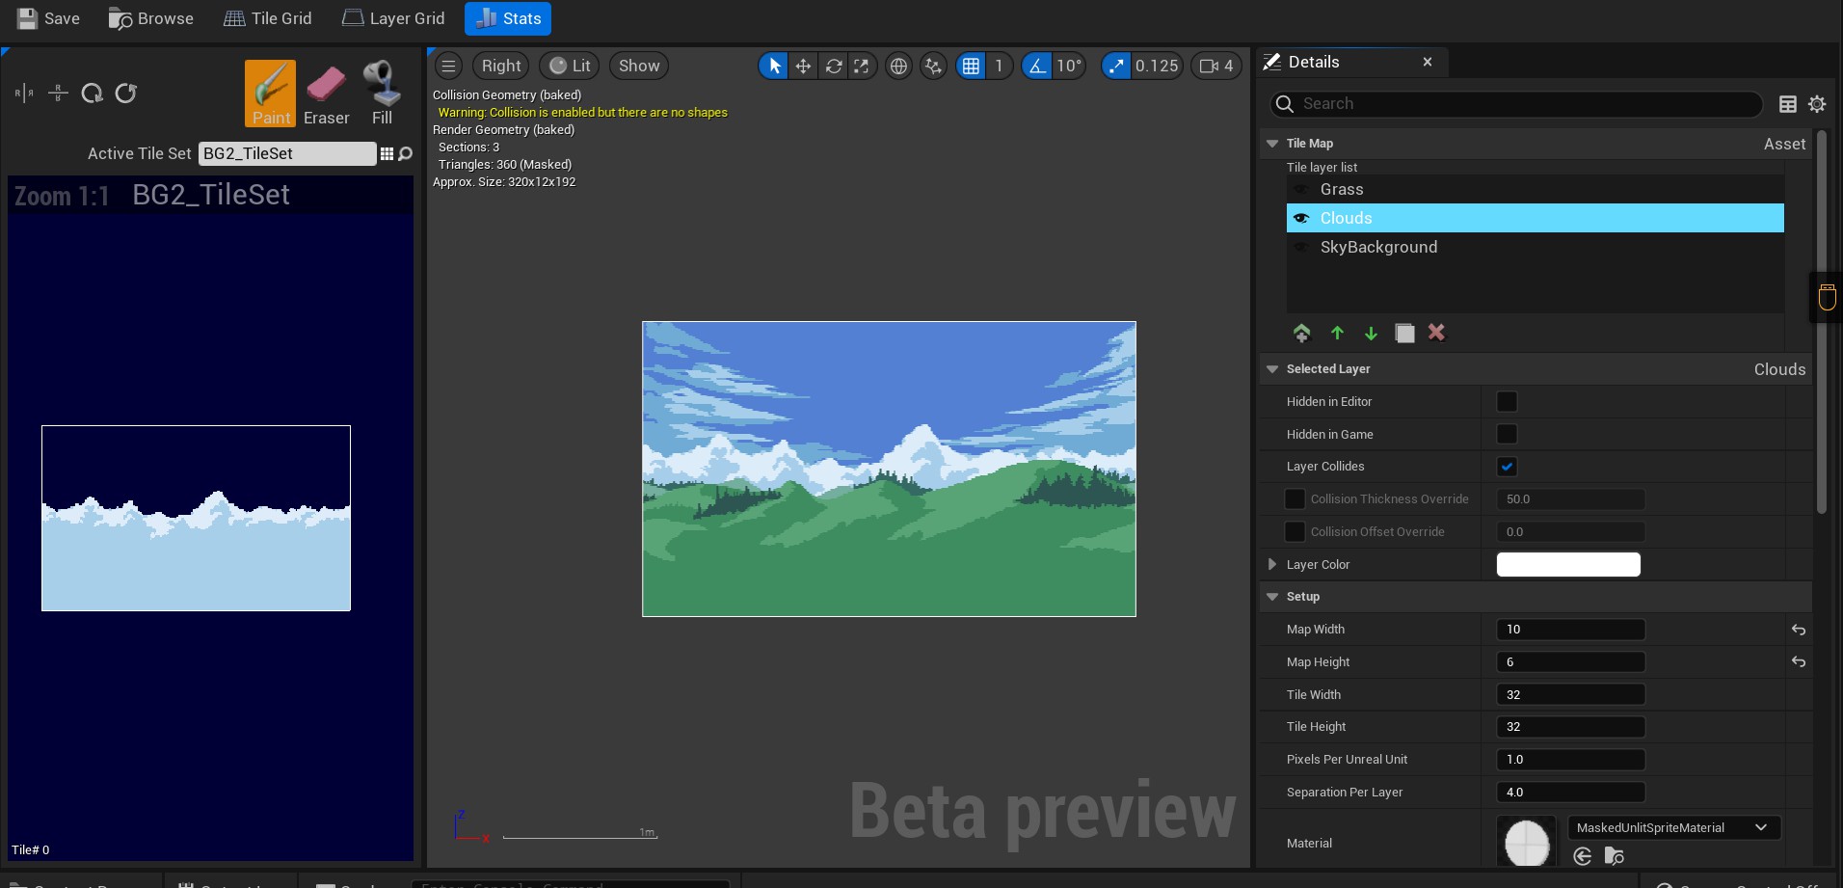
Task: Click the Save button
Action: (48, 18)
